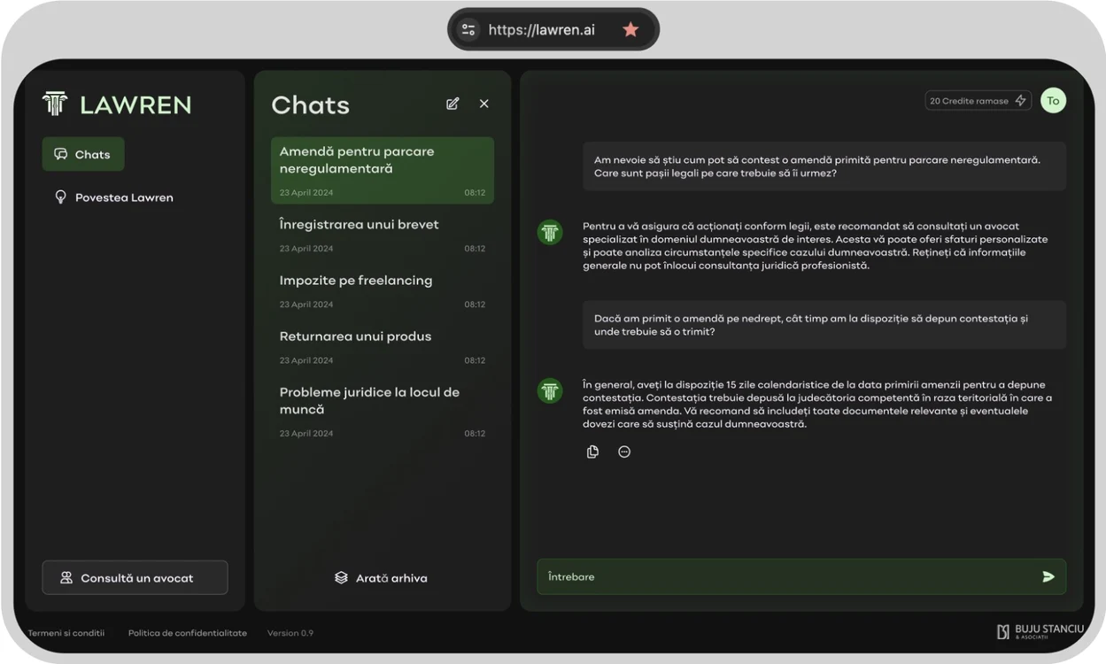Click the send arrow icon
The image size is (1106, 664).
(x=1048, y=576)
